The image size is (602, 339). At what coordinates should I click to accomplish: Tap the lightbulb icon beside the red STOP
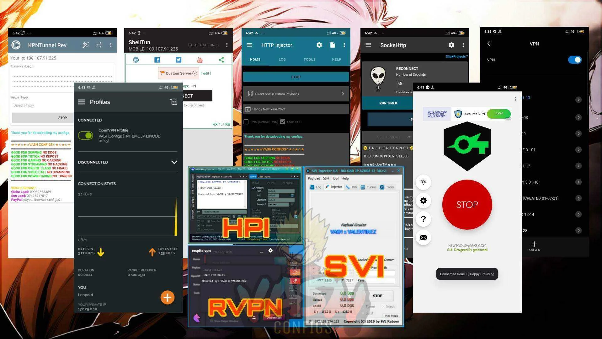click(423, 182)
